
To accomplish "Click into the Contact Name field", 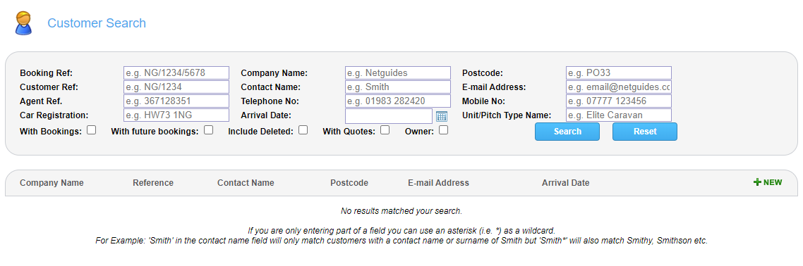I will (398, 87).
